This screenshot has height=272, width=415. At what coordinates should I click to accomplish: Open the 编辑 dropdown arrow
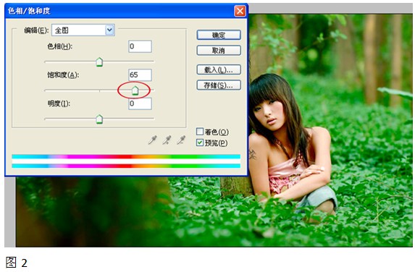(x=109, y=30)
